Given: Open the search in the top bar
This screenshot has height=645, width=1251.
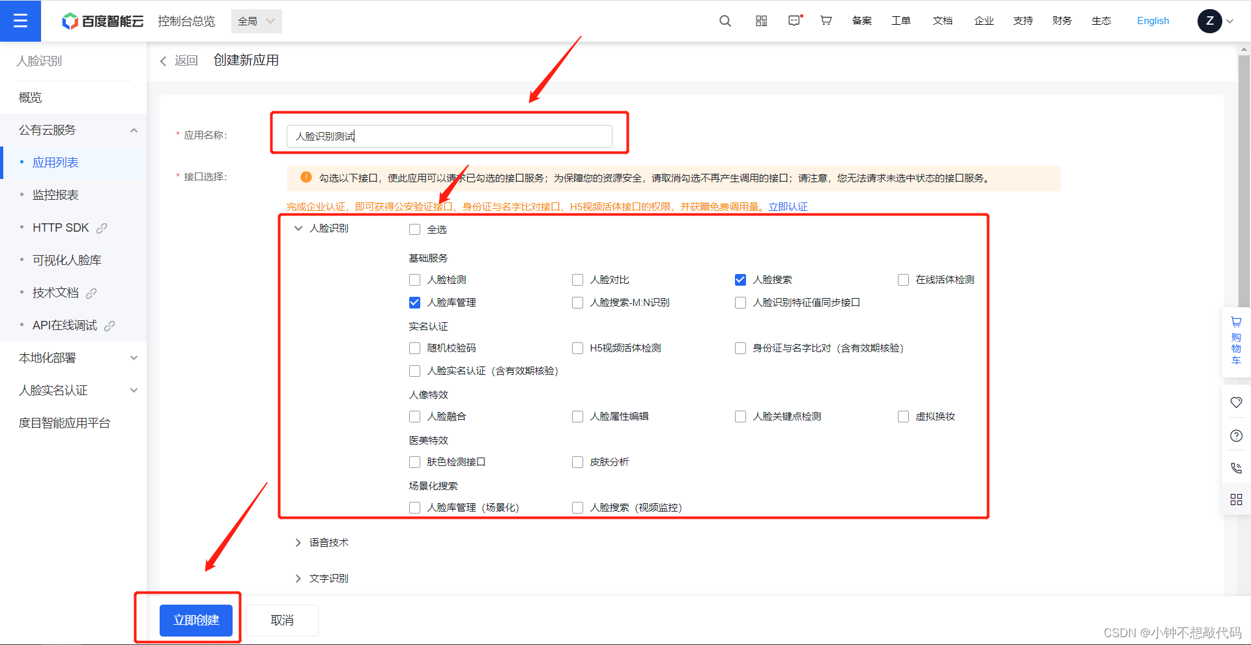Looking at the screenshot, I should click(x=725, y=21).
